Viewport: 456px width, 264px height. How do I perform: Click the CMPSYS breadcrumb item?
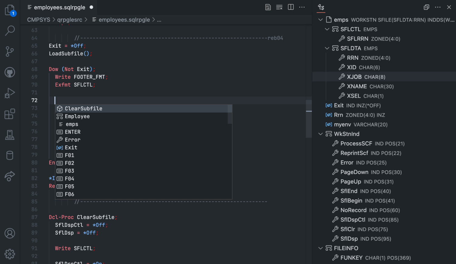pos(39,19)
